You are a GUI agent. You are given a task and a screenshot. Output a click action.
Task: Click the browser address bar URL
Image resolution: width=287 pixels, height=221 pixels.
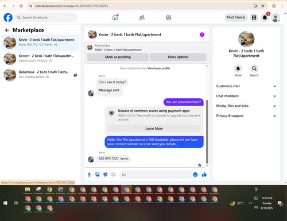click(71, 6)
